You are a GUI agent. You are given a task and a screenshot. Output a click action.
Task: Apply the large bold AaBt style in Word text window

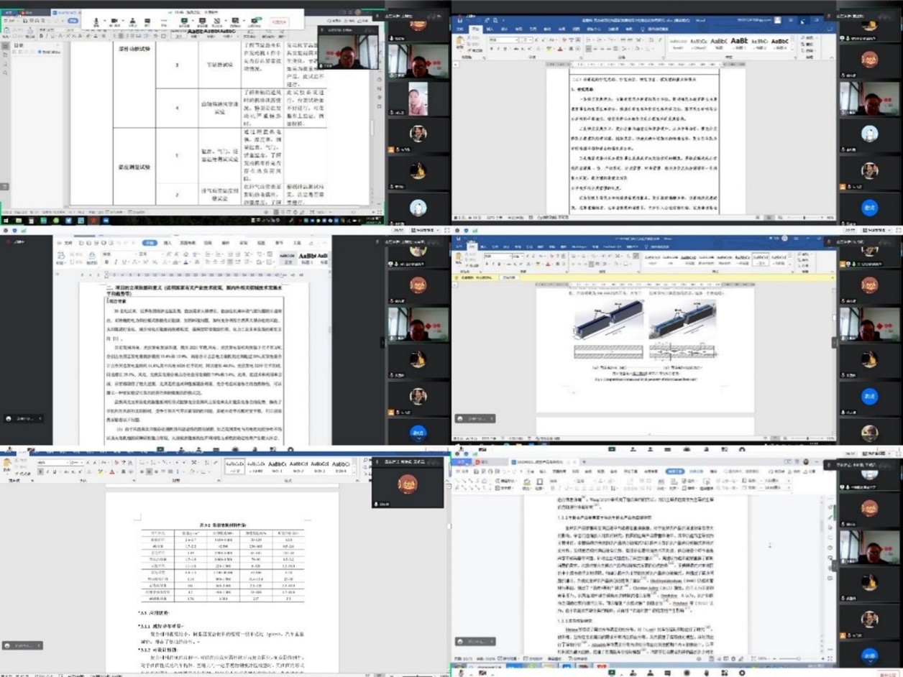[739, 42]
